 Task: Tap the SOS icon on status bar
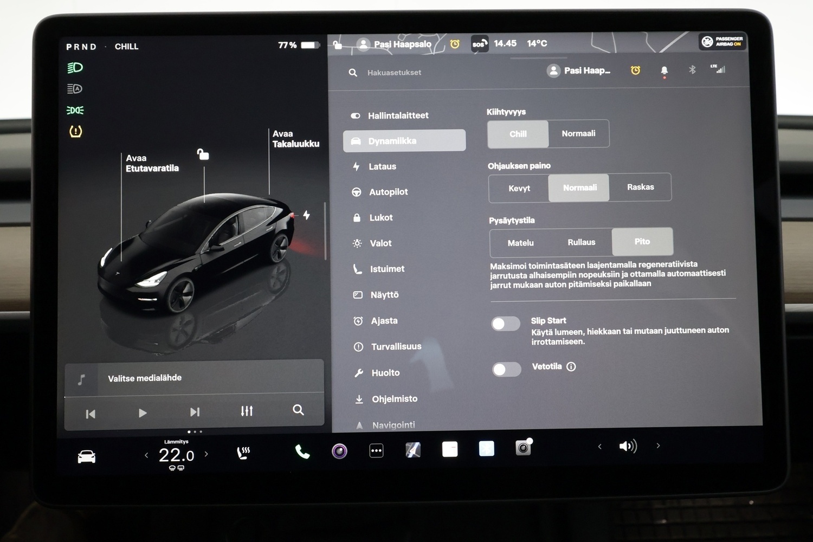tap(480, 44)
